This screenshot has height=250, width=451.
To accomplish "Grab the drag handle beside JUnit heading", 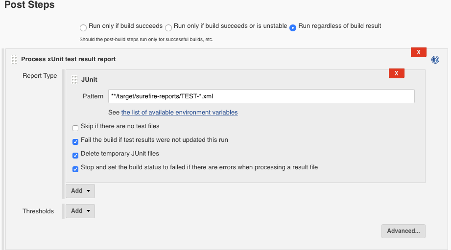I will coord(74,80).
